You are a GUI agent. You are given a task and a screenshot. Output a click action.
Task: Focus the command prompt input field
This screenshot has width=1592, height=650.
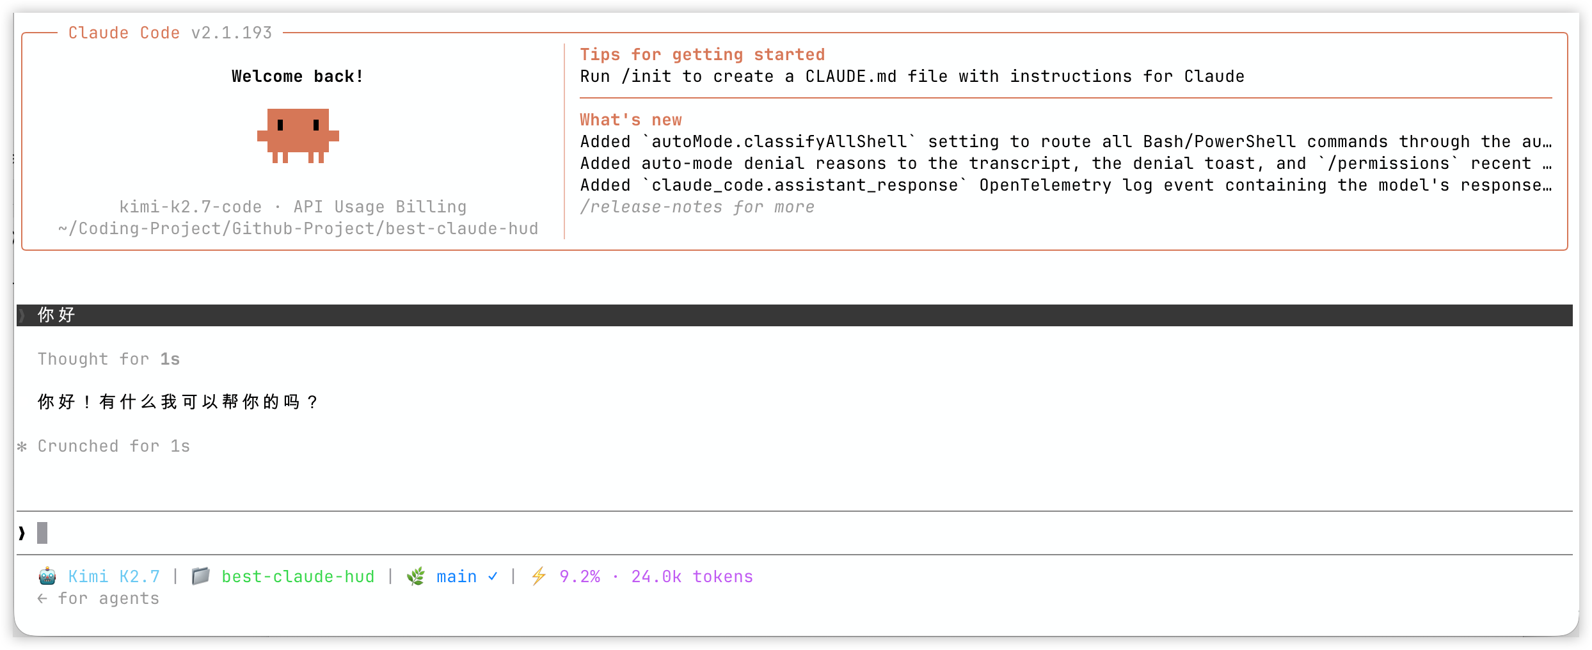795,532
